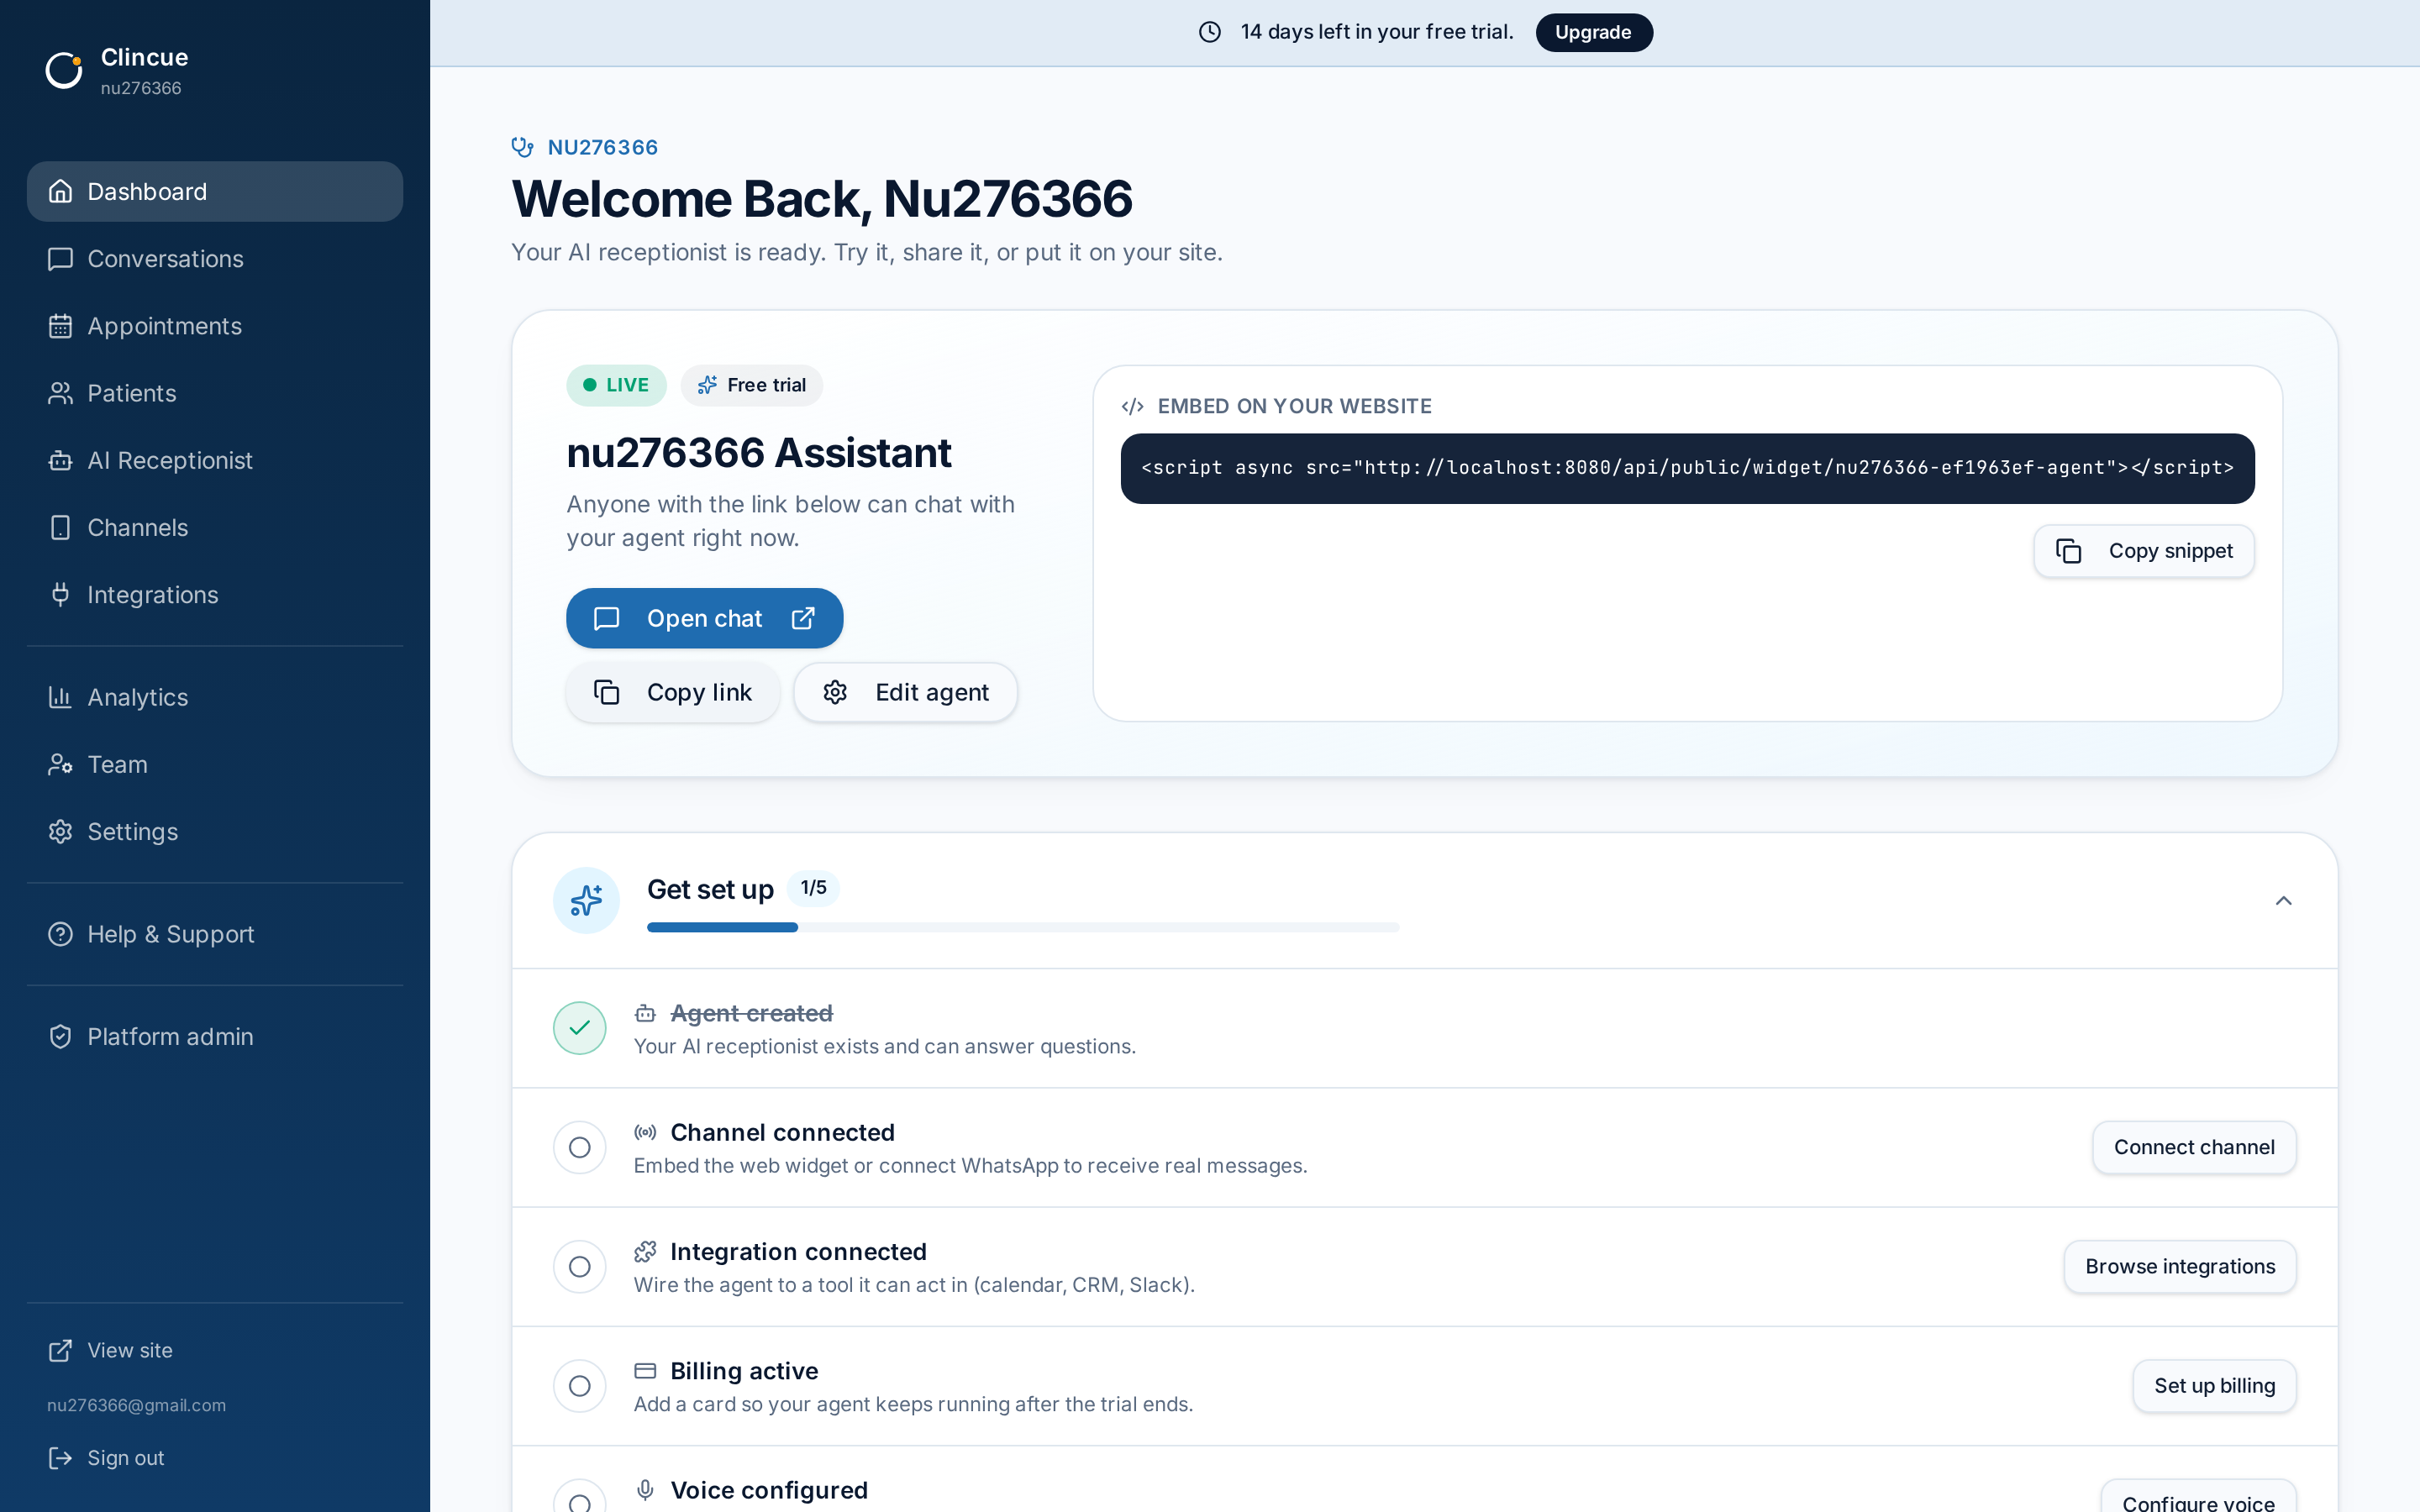Viewport: 2420px width, 1512px height.
Task: Click the code brackets icon near Embed heading
Action: (x=1132, y=406)
